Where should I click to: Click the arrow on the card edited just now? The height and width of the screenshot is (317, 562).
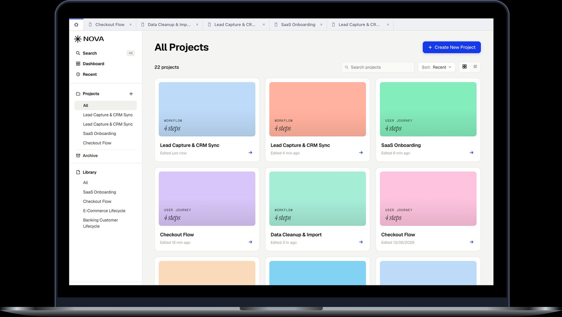coord(250,153)
